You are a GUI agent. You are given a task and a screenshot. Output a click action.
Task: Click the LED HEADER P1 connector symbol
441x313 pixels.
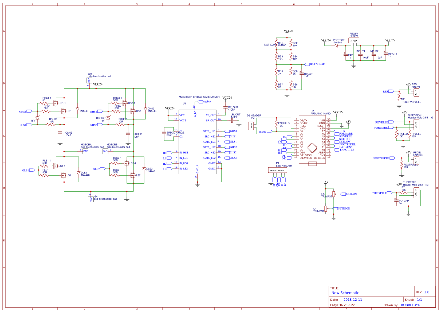[278, 170]
